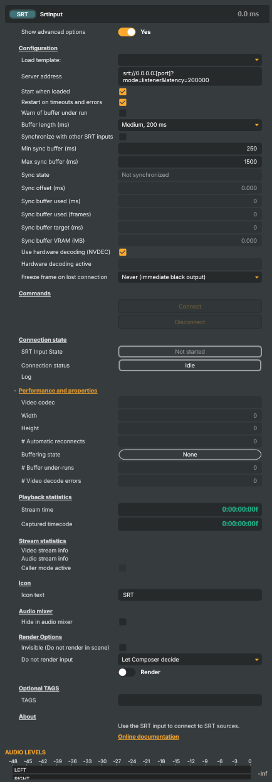Click the Icon section heading
This screenshot has width=272, height=782.
(25, 583)
